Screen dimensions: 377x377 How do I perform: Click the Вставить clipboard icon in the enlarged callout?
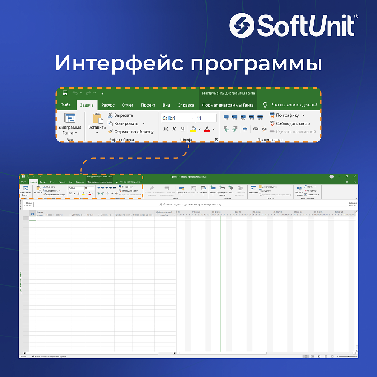click(97, 118)
